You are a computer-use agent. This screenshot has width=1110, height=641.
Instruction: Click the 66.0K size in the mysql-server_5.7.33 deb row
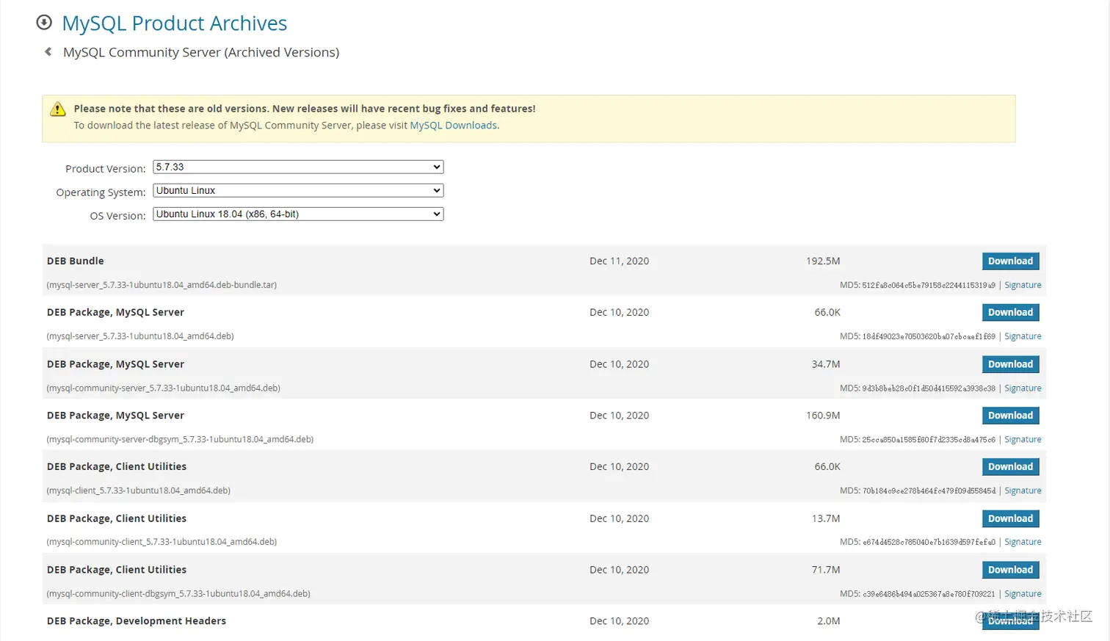pyautogui.click(x=827, y=313)
